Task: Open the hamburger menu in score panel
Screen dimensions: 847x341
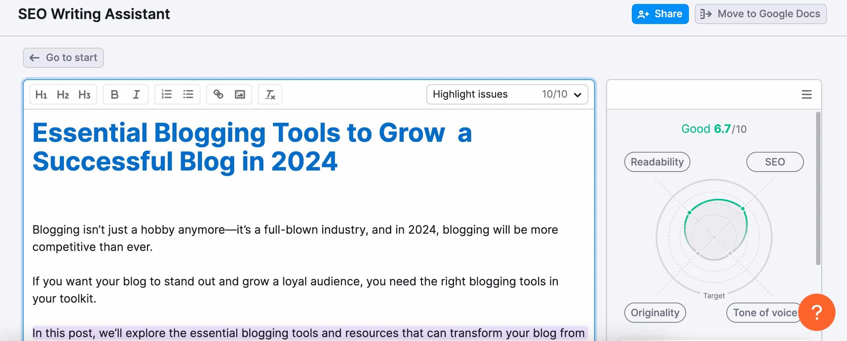Action: [806, 94]
